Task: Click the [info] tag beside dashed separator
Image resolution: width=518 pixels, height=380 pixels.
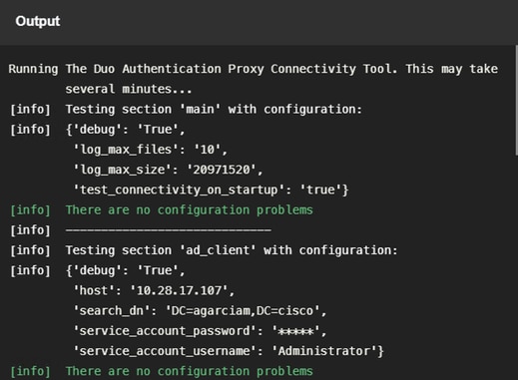Action: pos(30,230)
